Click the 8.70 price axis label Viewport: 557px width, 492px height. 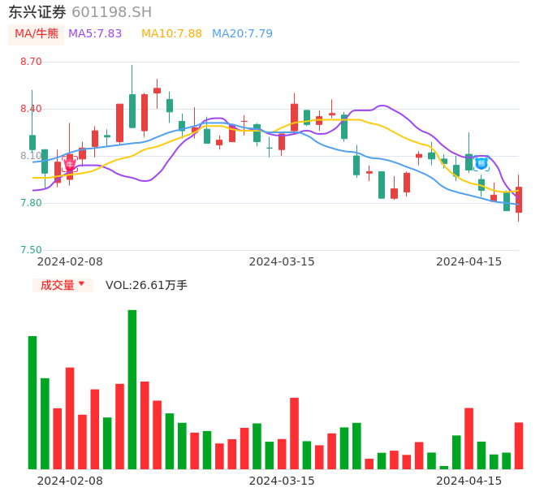click(x=31, y=62)
